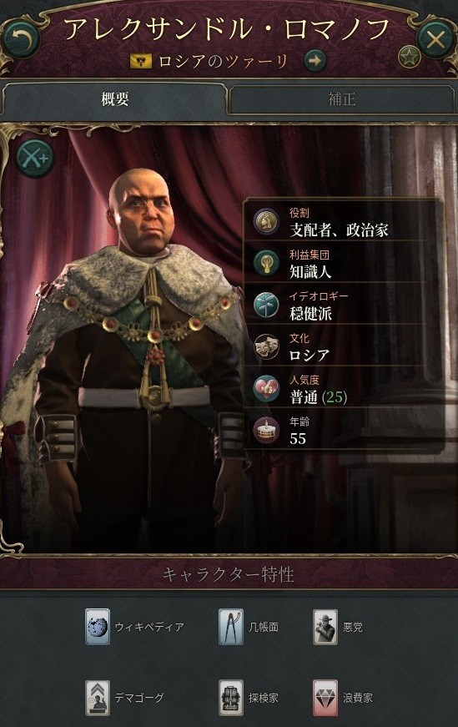Click the heart popularity icon
The width and height of the screenshot is (458, 727).
(x=266, y=388)
